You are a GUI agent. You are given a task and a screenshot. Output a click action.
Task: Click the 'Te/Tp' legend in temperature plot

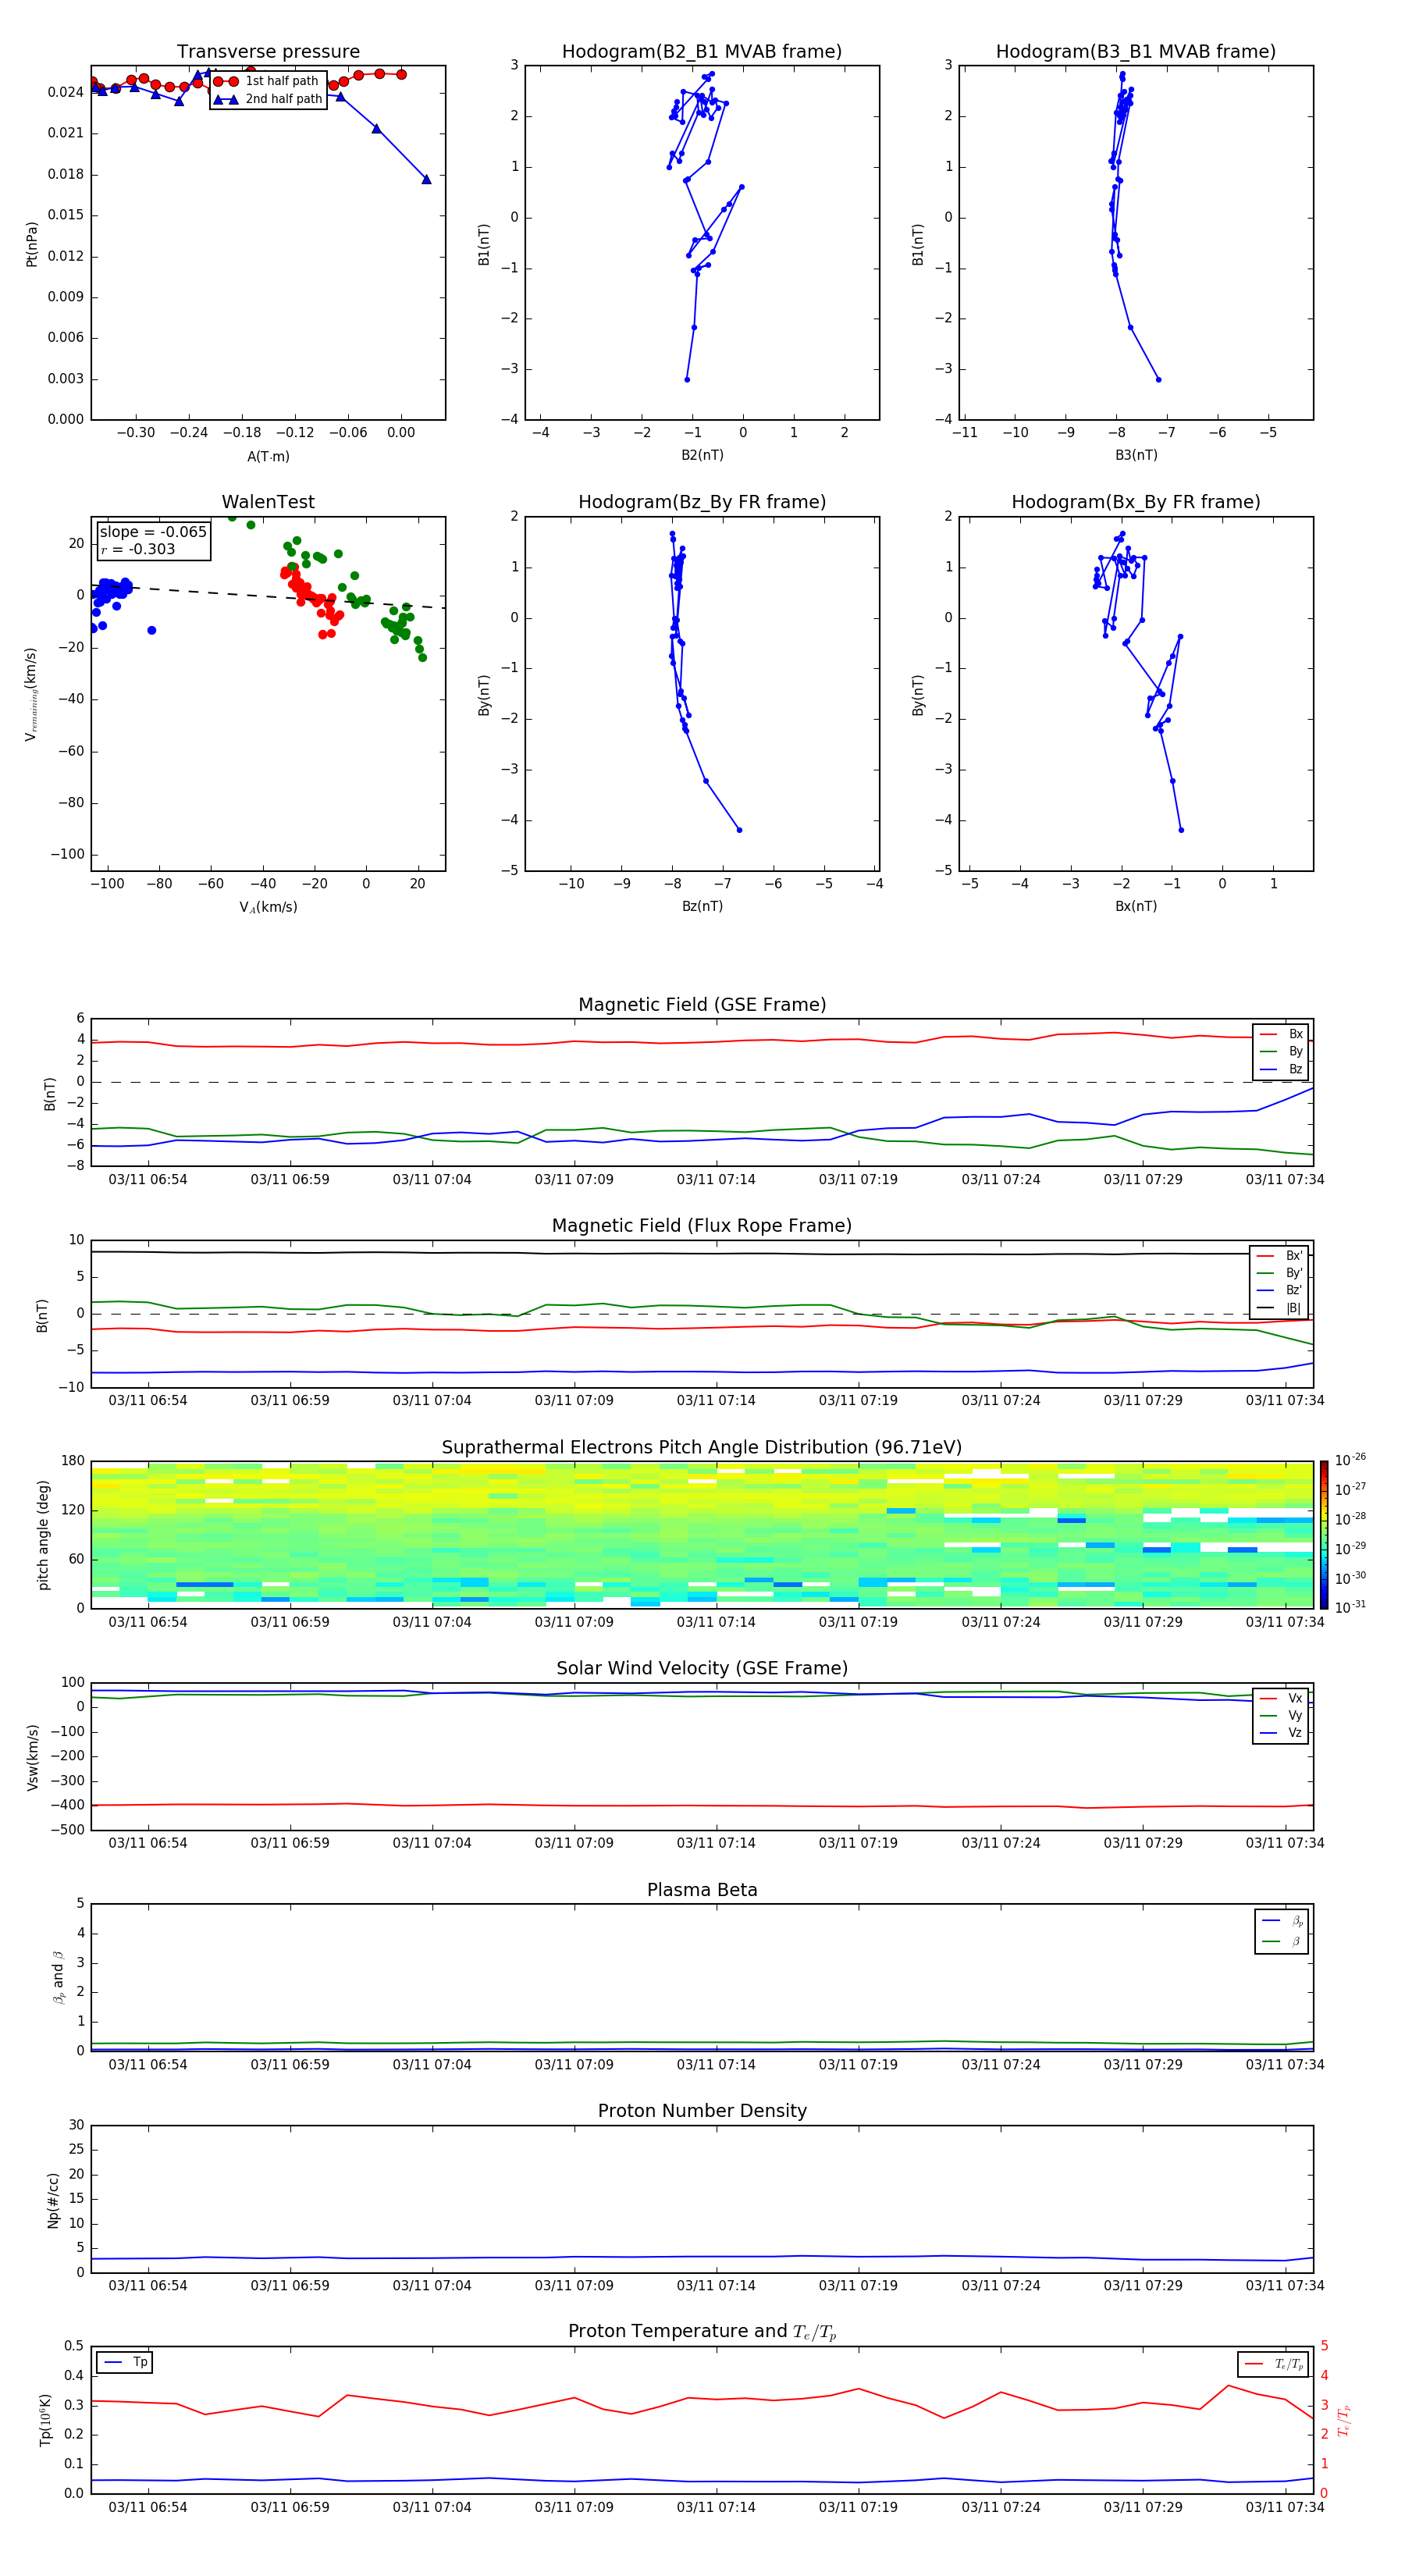click(x=1273, y=2364)
